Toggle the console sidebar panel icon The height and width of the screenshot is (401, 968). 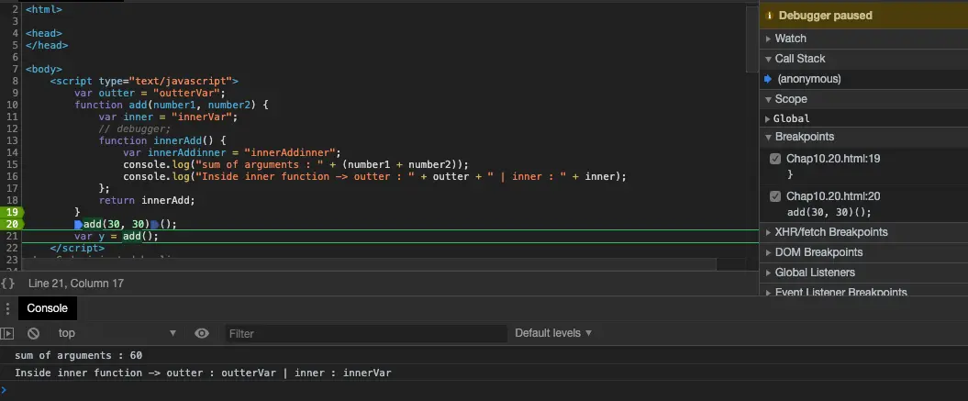pos(6,333)
